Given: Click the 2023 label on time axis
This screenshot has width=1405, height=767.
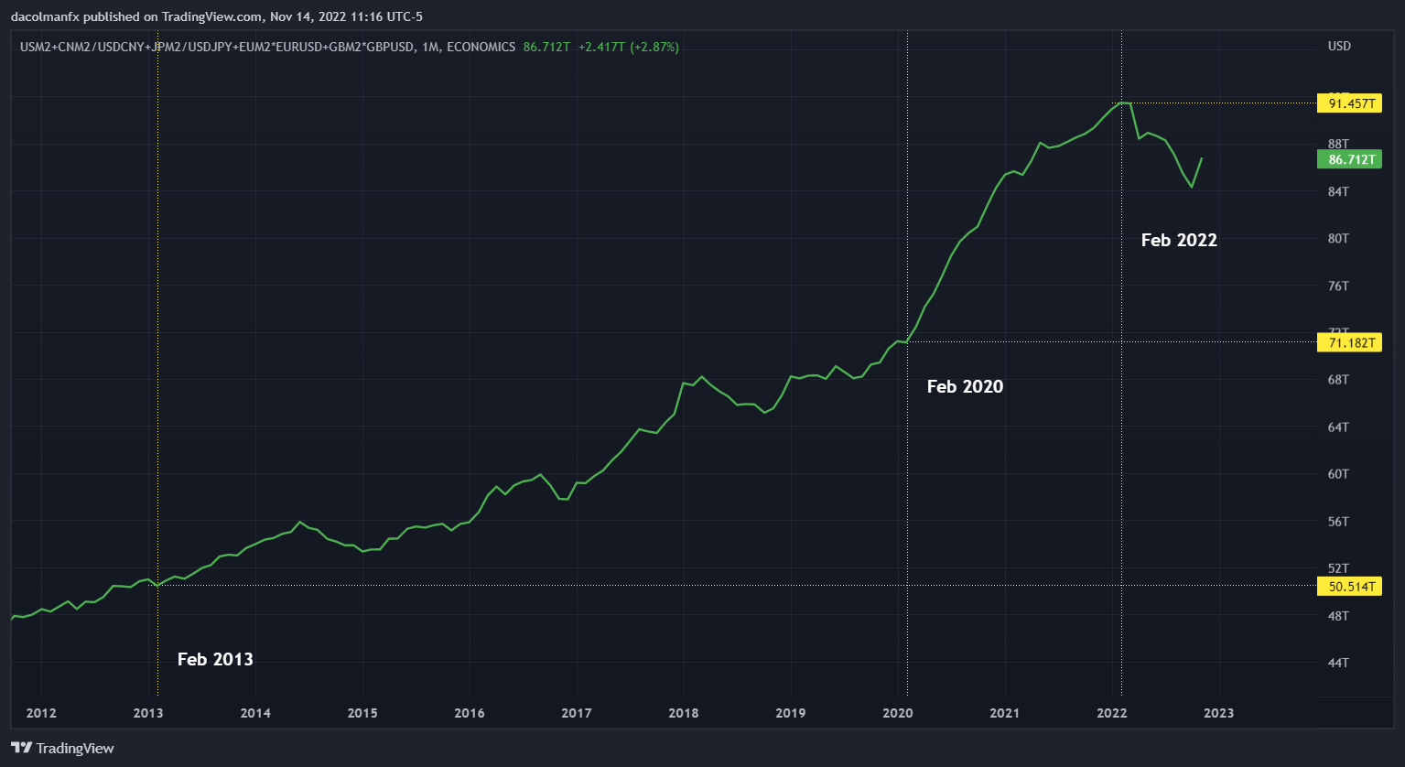Looking at the screenshot, I should [1219, 713].
